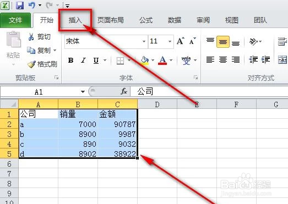Select row 6 header
Screen dimensions: 288x204
coord(9,163)
